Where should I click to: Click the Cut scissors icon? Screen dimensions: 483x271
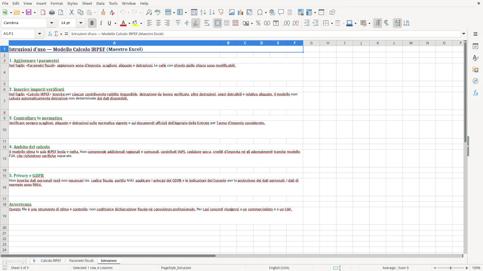coord(72,12)
